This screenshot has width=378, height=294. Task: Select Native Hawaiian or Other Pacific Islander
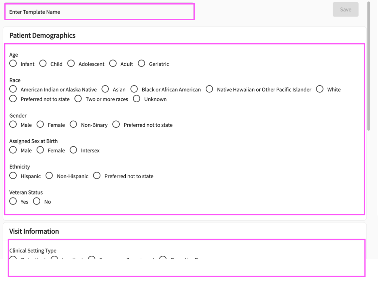pos(209,89)
